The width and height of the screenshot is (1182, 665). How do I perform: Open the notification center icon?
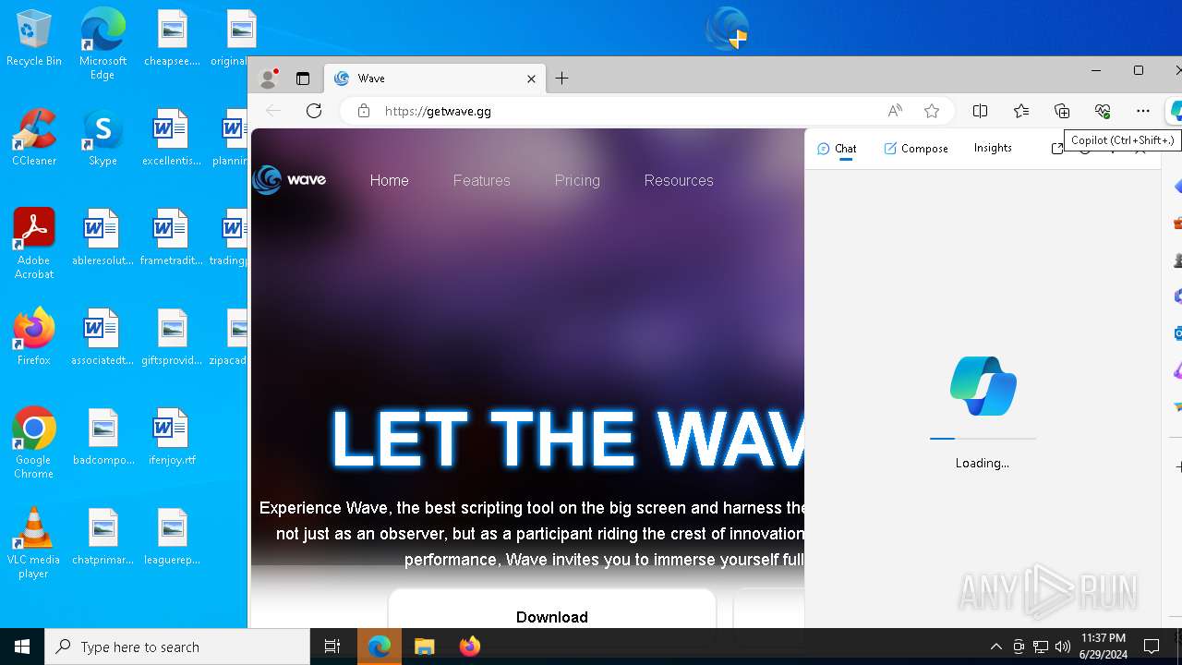point(1152,647)
